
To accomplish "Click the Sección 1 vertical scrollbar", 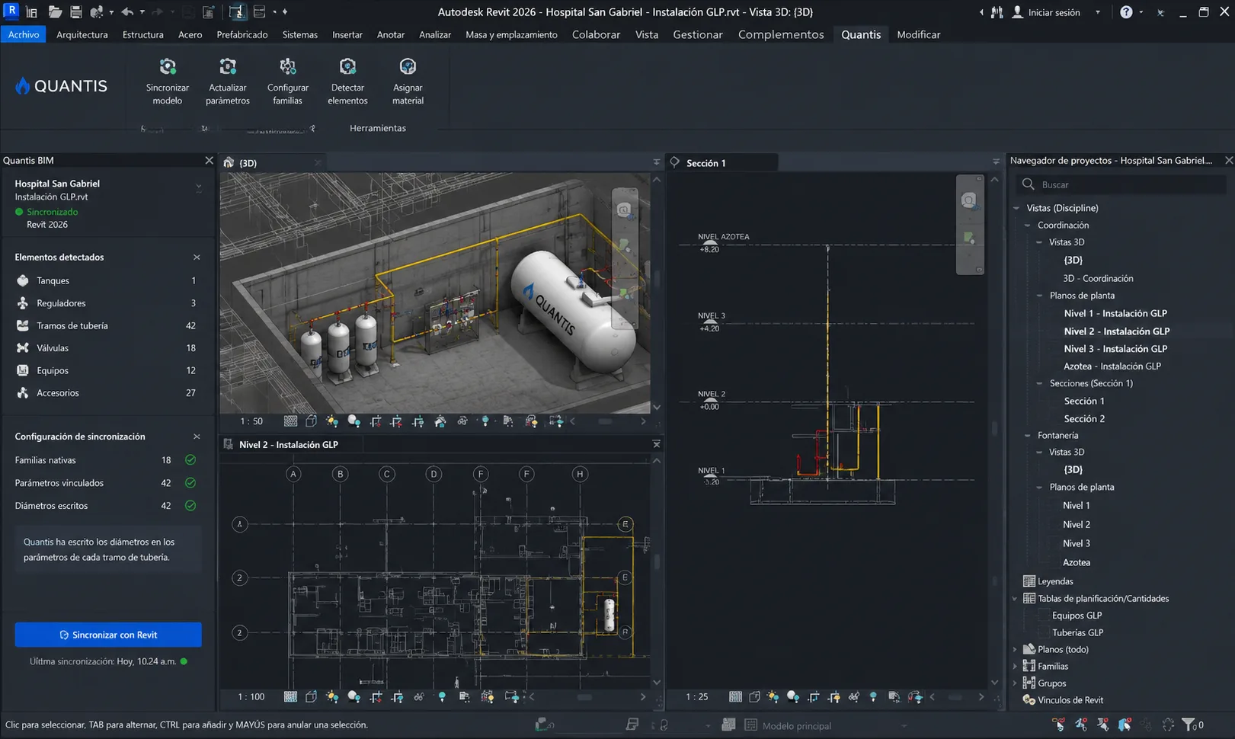I will 994,430.
